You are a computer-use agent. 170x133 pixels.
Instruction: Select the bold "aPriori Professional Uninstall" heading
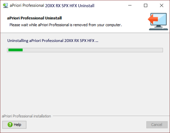(x=34, y=18)
